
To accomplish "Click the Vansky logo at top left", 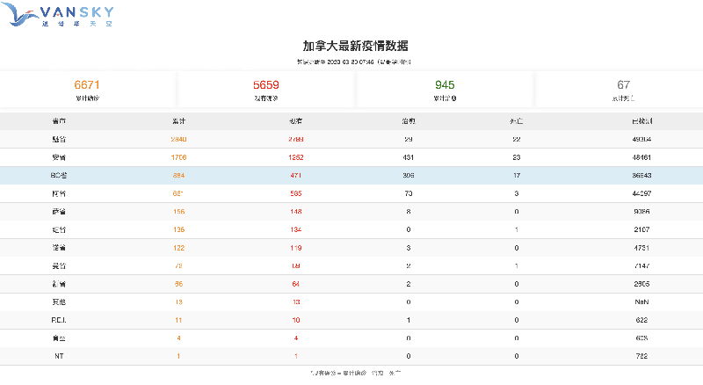I will tap(57, 15).
